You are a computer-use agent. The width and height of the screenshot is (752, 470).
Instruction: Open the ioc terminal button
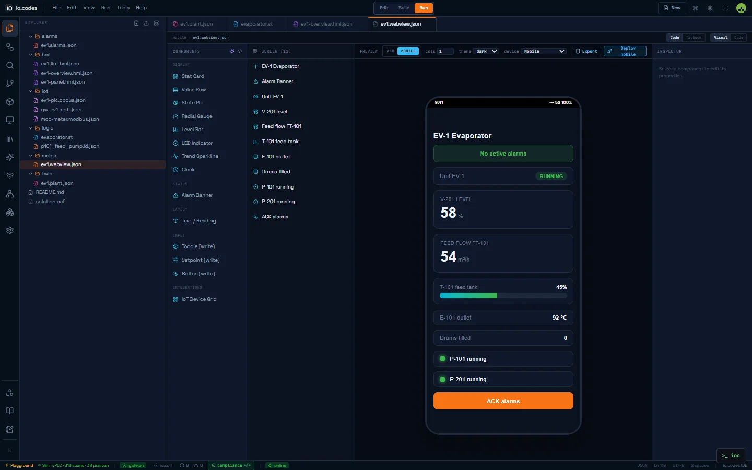point(731,456)
